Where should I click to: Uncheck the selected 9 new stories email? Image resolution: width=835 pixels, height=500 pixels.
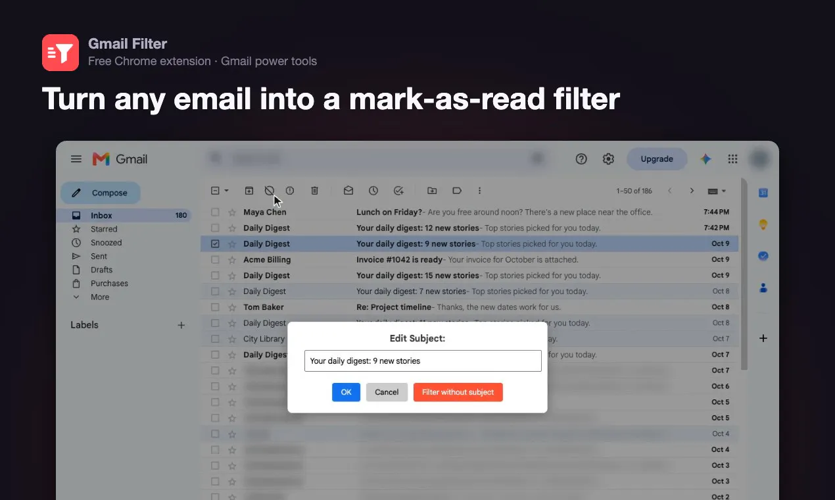click(215, 244)
